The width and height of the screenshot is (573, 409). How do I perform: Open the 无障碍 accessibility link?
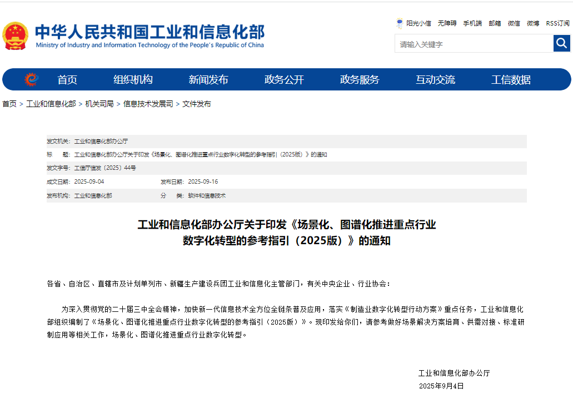coord(447,23)
